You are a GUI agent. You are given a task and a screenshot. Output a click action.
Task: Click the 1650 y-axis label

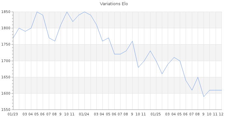coord(6,77)
